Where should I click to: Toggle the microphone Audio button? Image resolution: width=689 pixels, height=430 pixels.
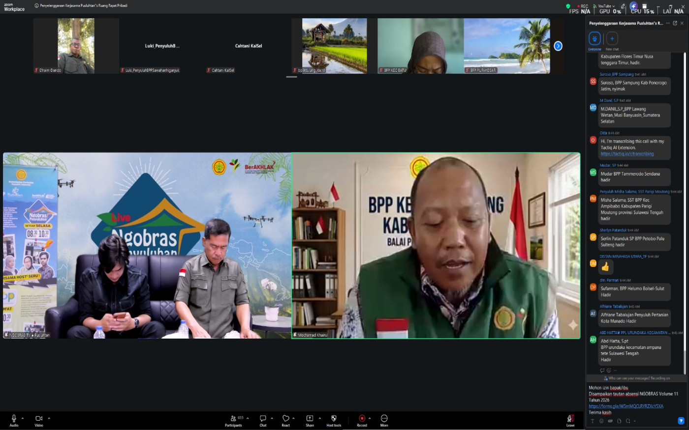point(14,419)
